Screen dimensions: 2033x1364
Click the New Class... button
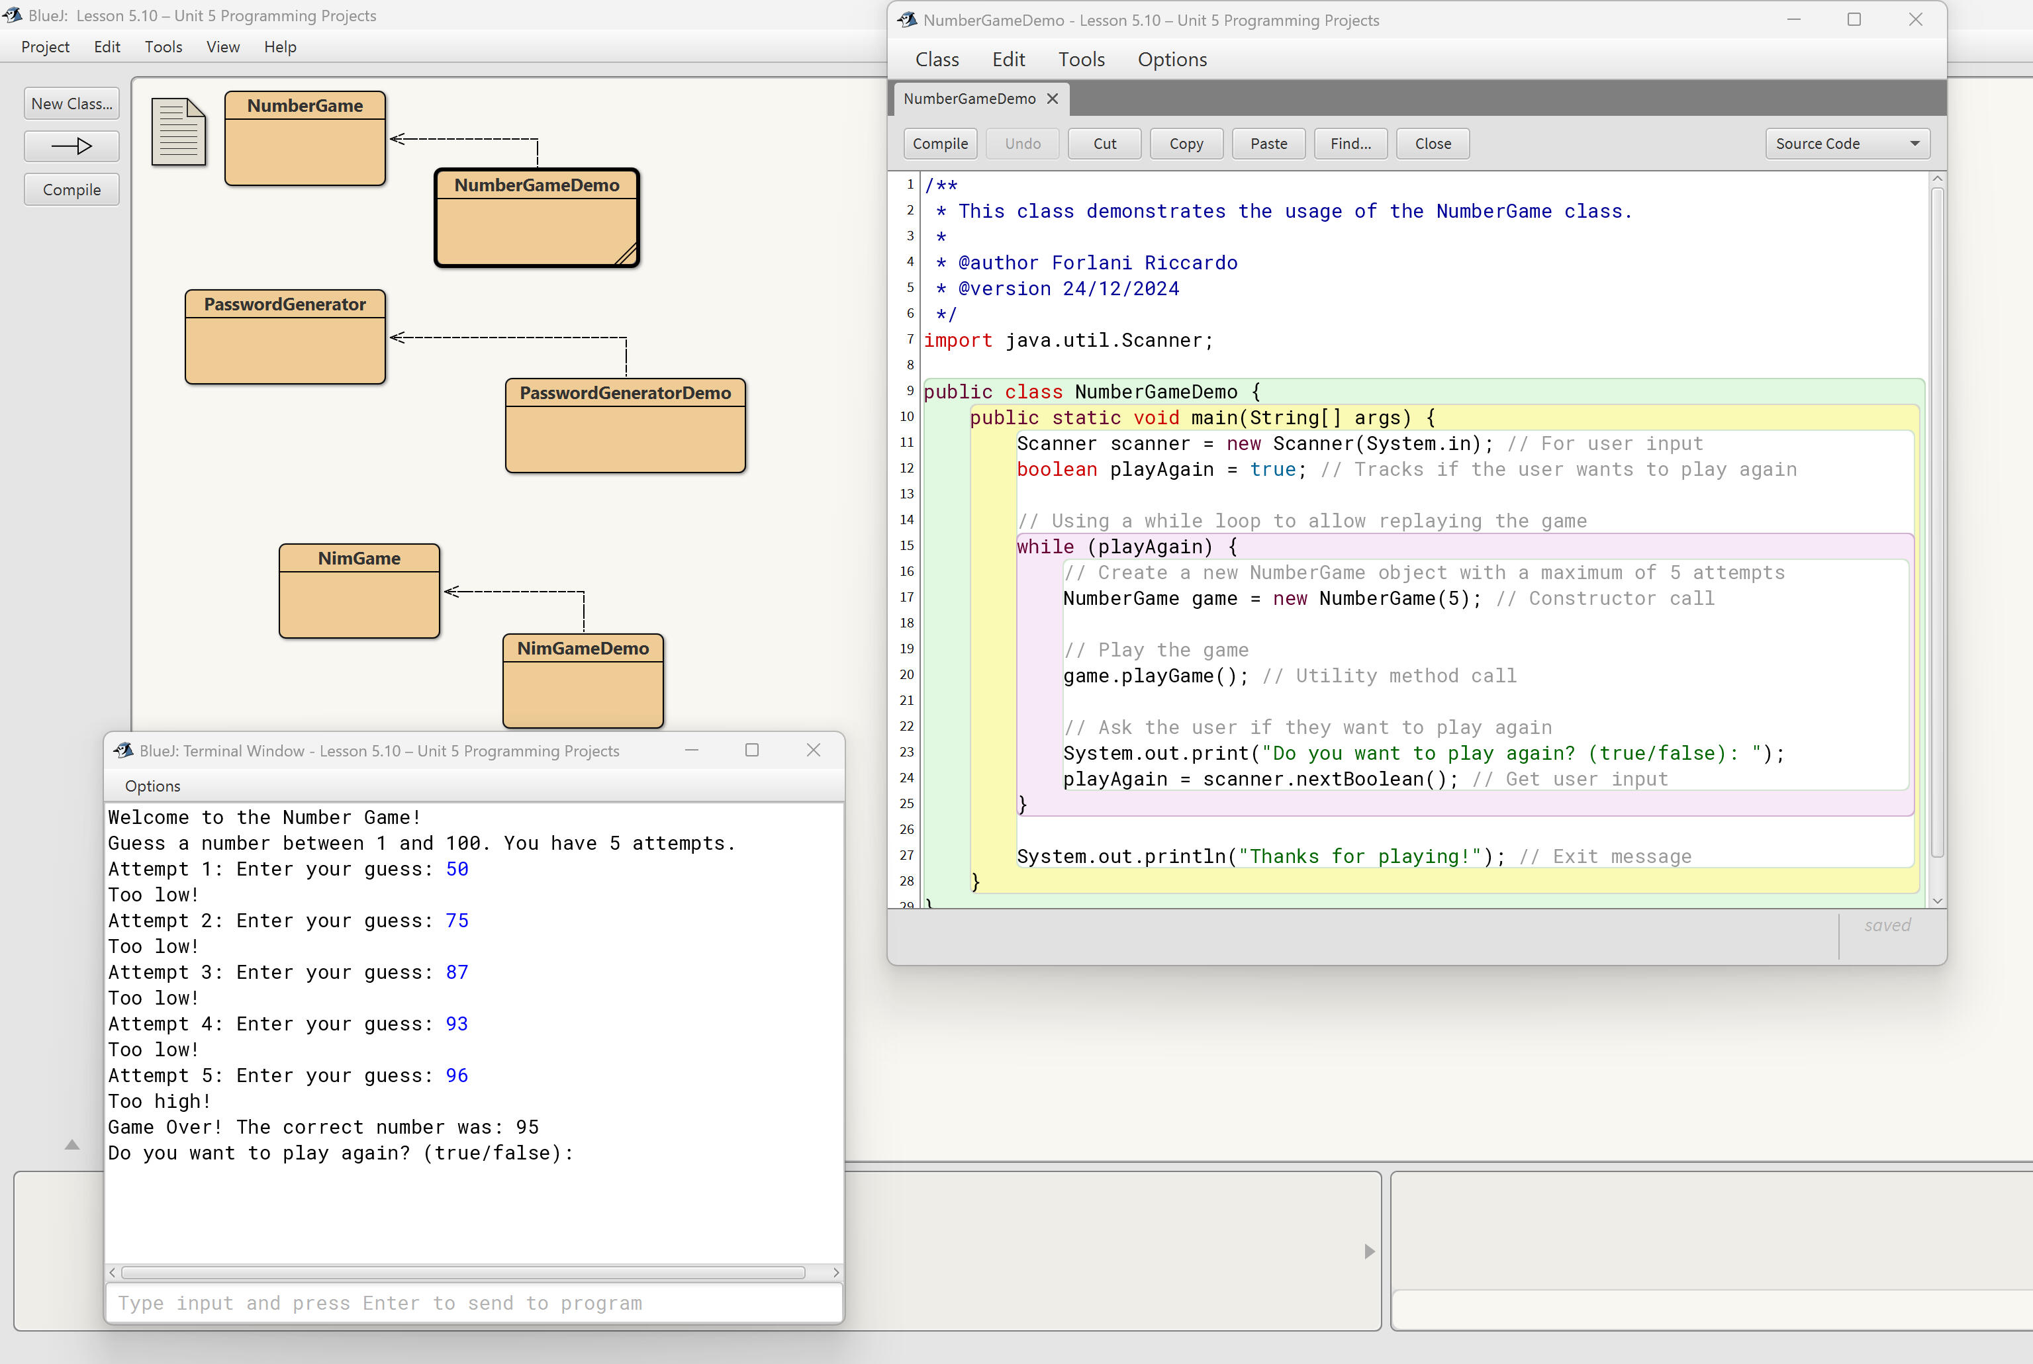click(71, 103)
